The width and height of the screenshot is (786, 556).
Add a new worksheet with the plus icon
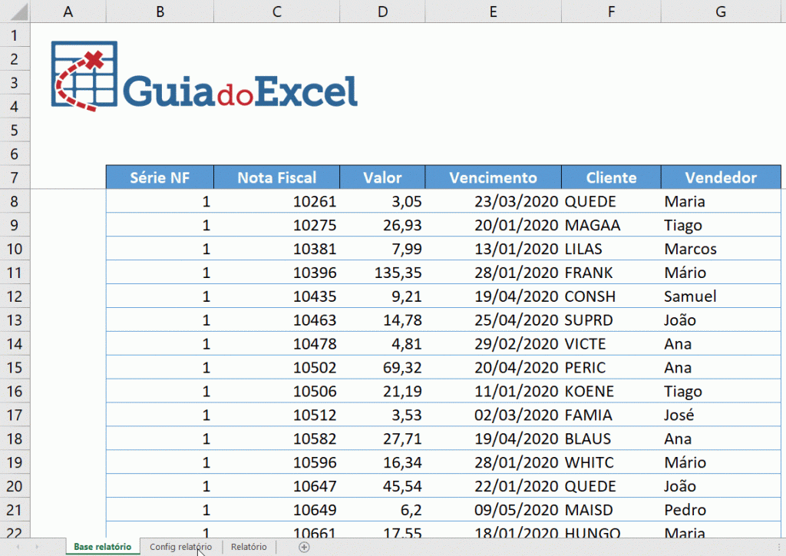(304, 547)
